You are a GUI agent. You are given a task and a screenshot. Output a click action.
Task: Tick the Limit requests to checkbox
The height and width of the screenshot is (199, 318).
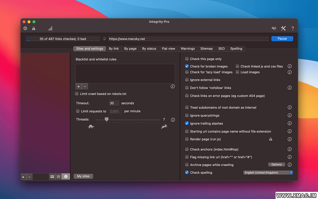[78, 111]
